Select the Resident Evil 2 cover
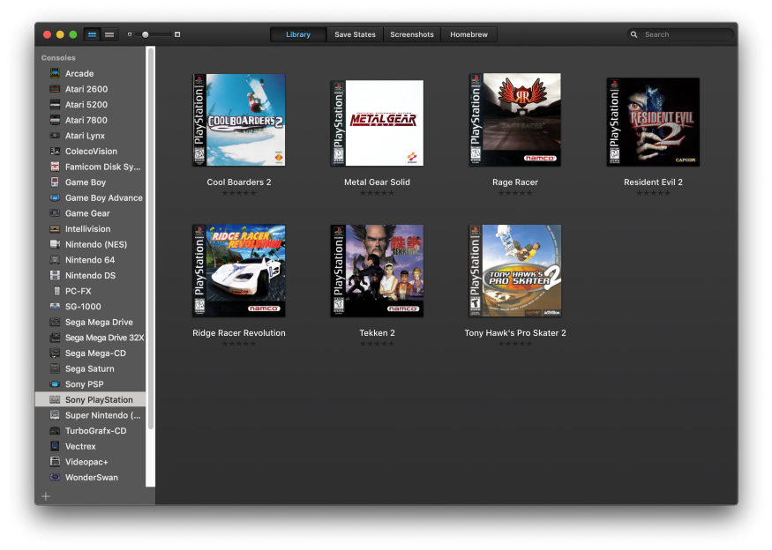 (653, 122)
